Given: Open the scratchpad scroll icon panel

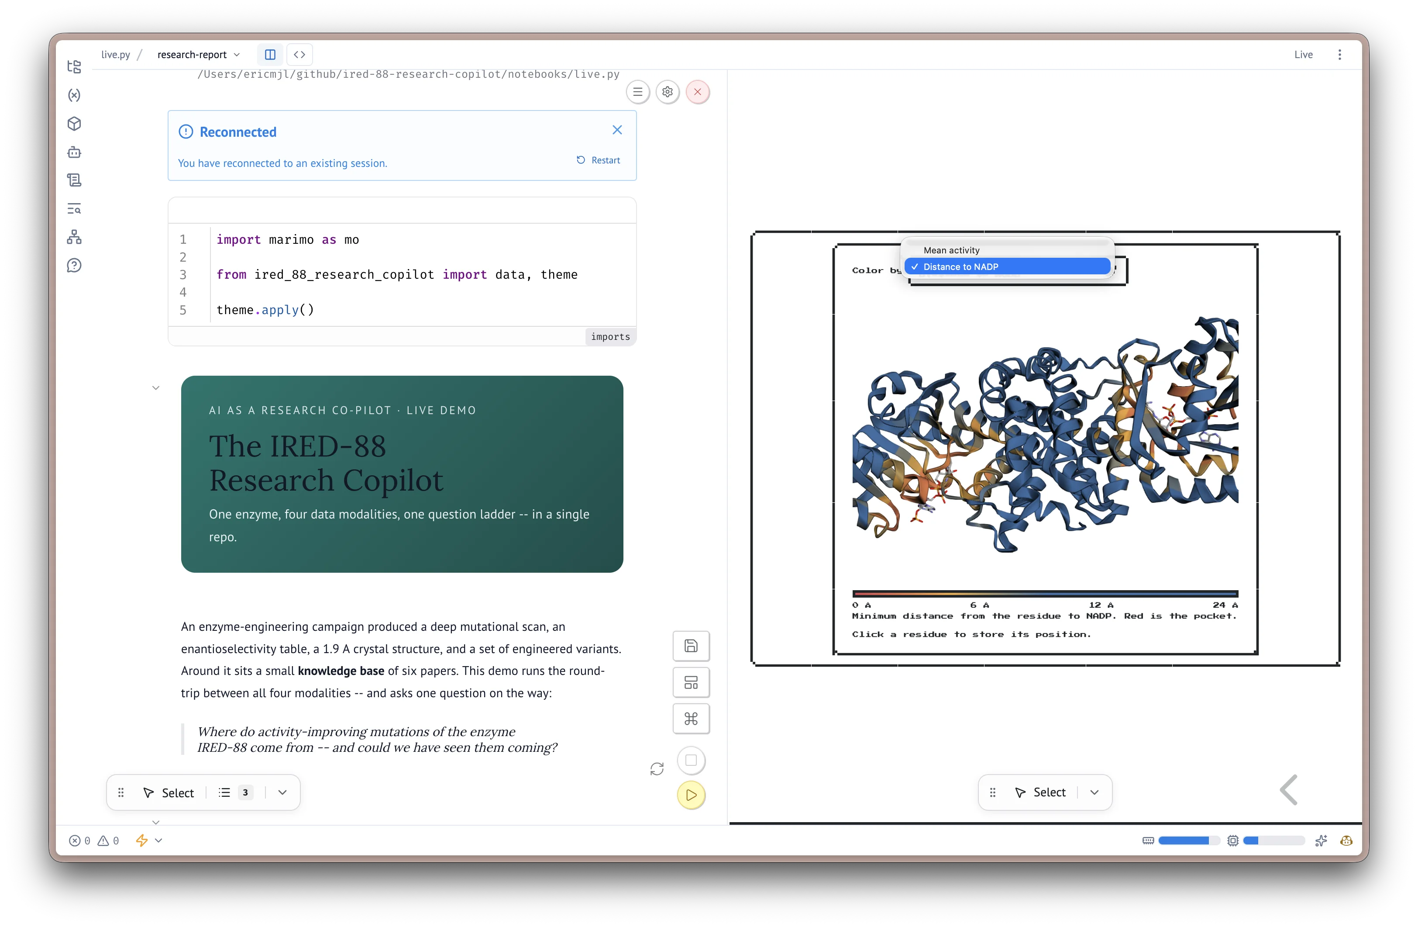Looking at the screenshot, I should [x=74, y=180].
